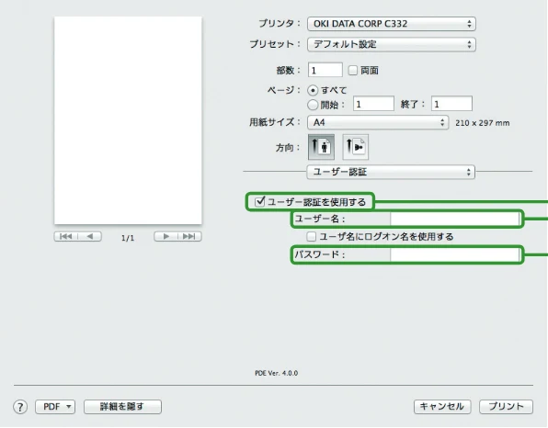Open 用紙サイズ dropdown A4

378,122
